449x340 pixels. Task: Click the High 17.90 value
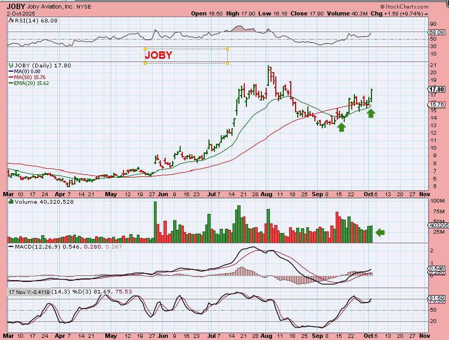tap(241, 13)
